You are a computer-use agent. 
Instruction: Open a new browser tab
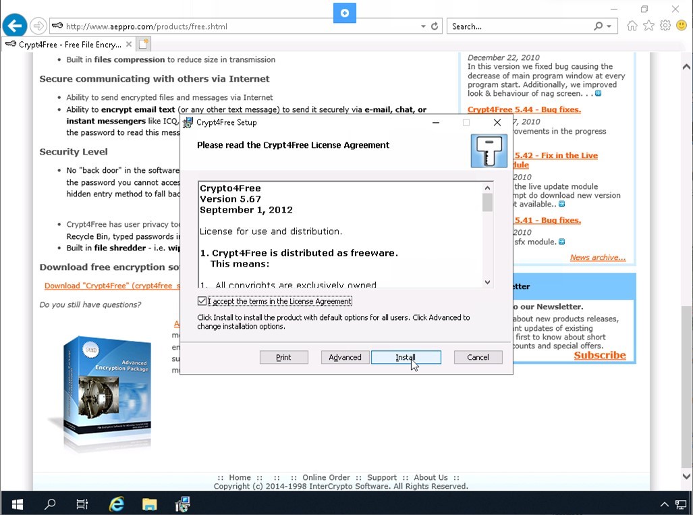[143, 45]
